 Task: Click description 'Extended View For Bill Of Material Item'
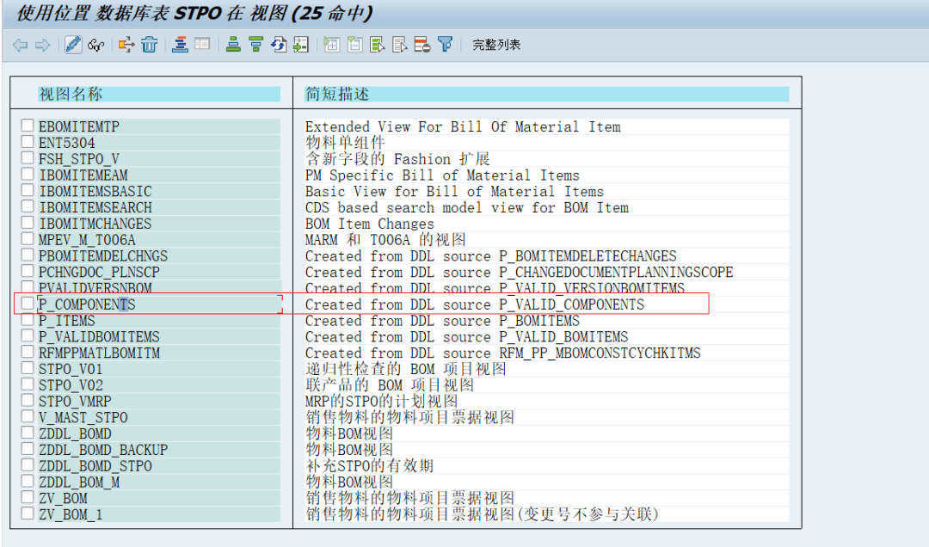pos(464,126)
